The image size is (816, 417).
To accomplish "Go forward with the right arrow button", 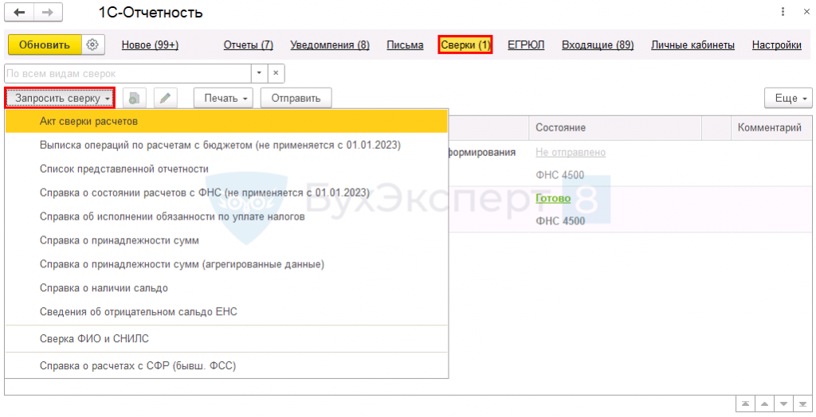I will pyautogui.click(x=48, y=13).
